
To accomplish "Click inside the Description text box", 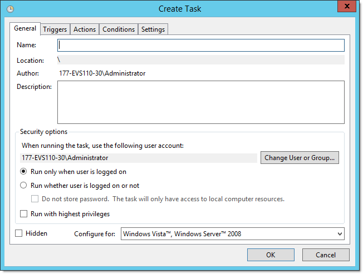I will pyautogui.click(x=200, y=102).
